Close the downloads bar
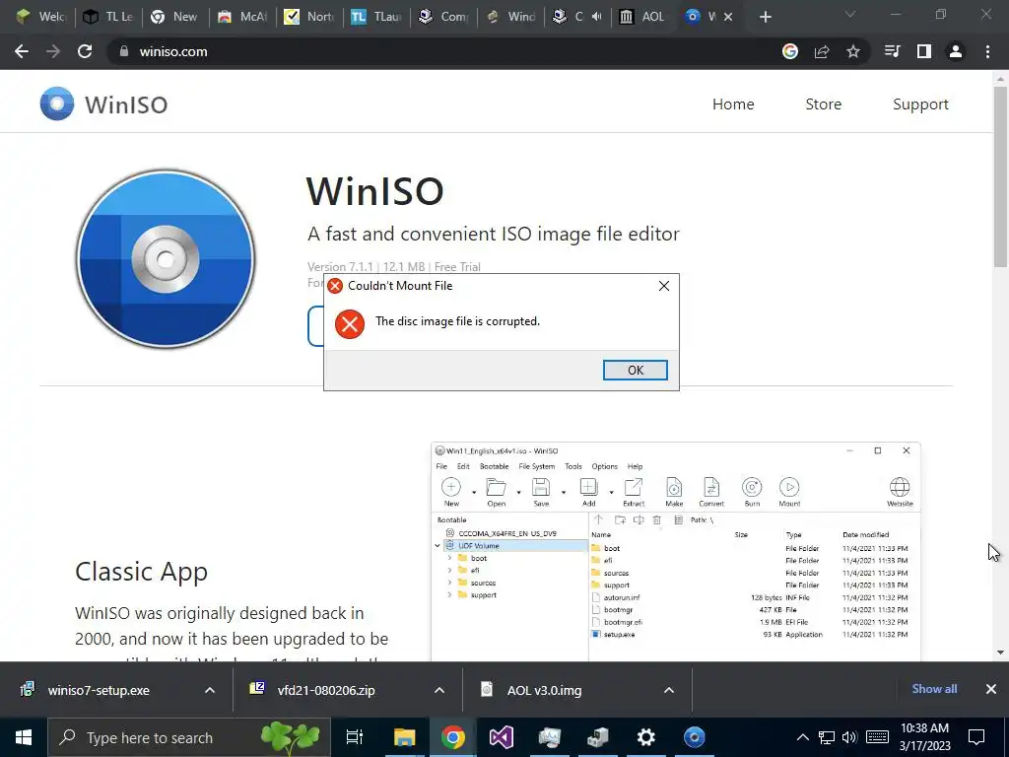This screenshot has width=1009, height=757. coord(991,689)
